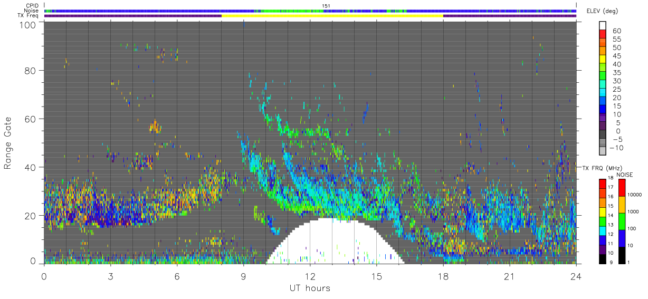Click the 21 tick on UT hours axis

coord(509,276)
